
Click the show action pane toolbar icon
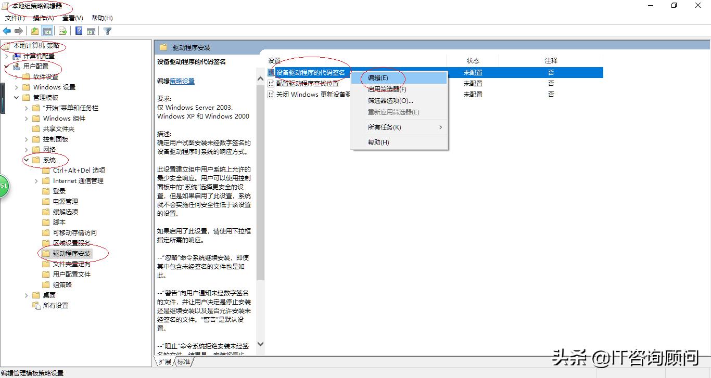click(x=92, y=31)
